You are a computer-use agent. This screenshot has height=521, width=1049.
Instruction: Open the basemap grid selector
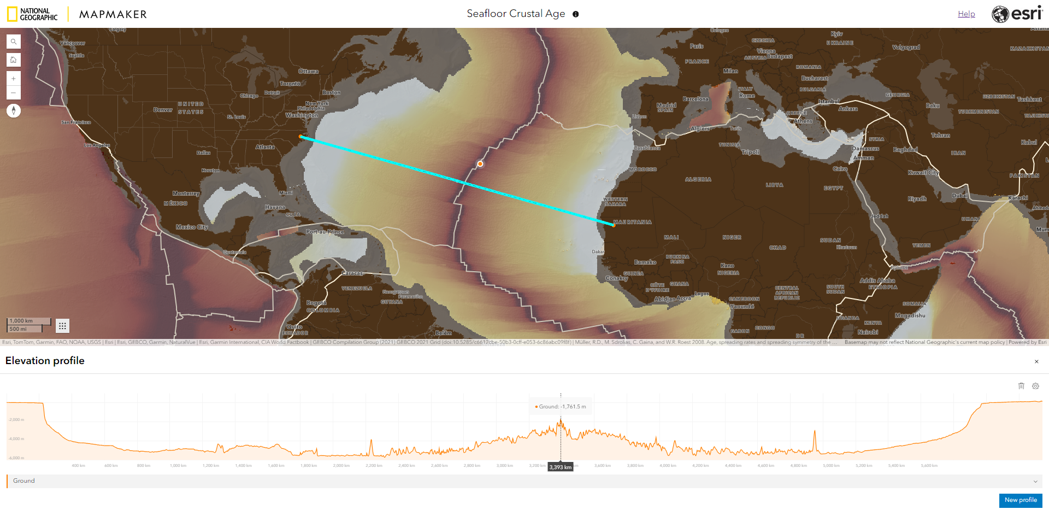coord(62,325)
